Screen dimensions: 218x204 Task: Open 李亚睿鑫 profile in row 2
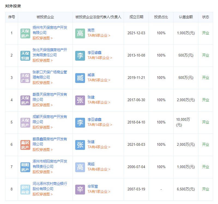95,52
